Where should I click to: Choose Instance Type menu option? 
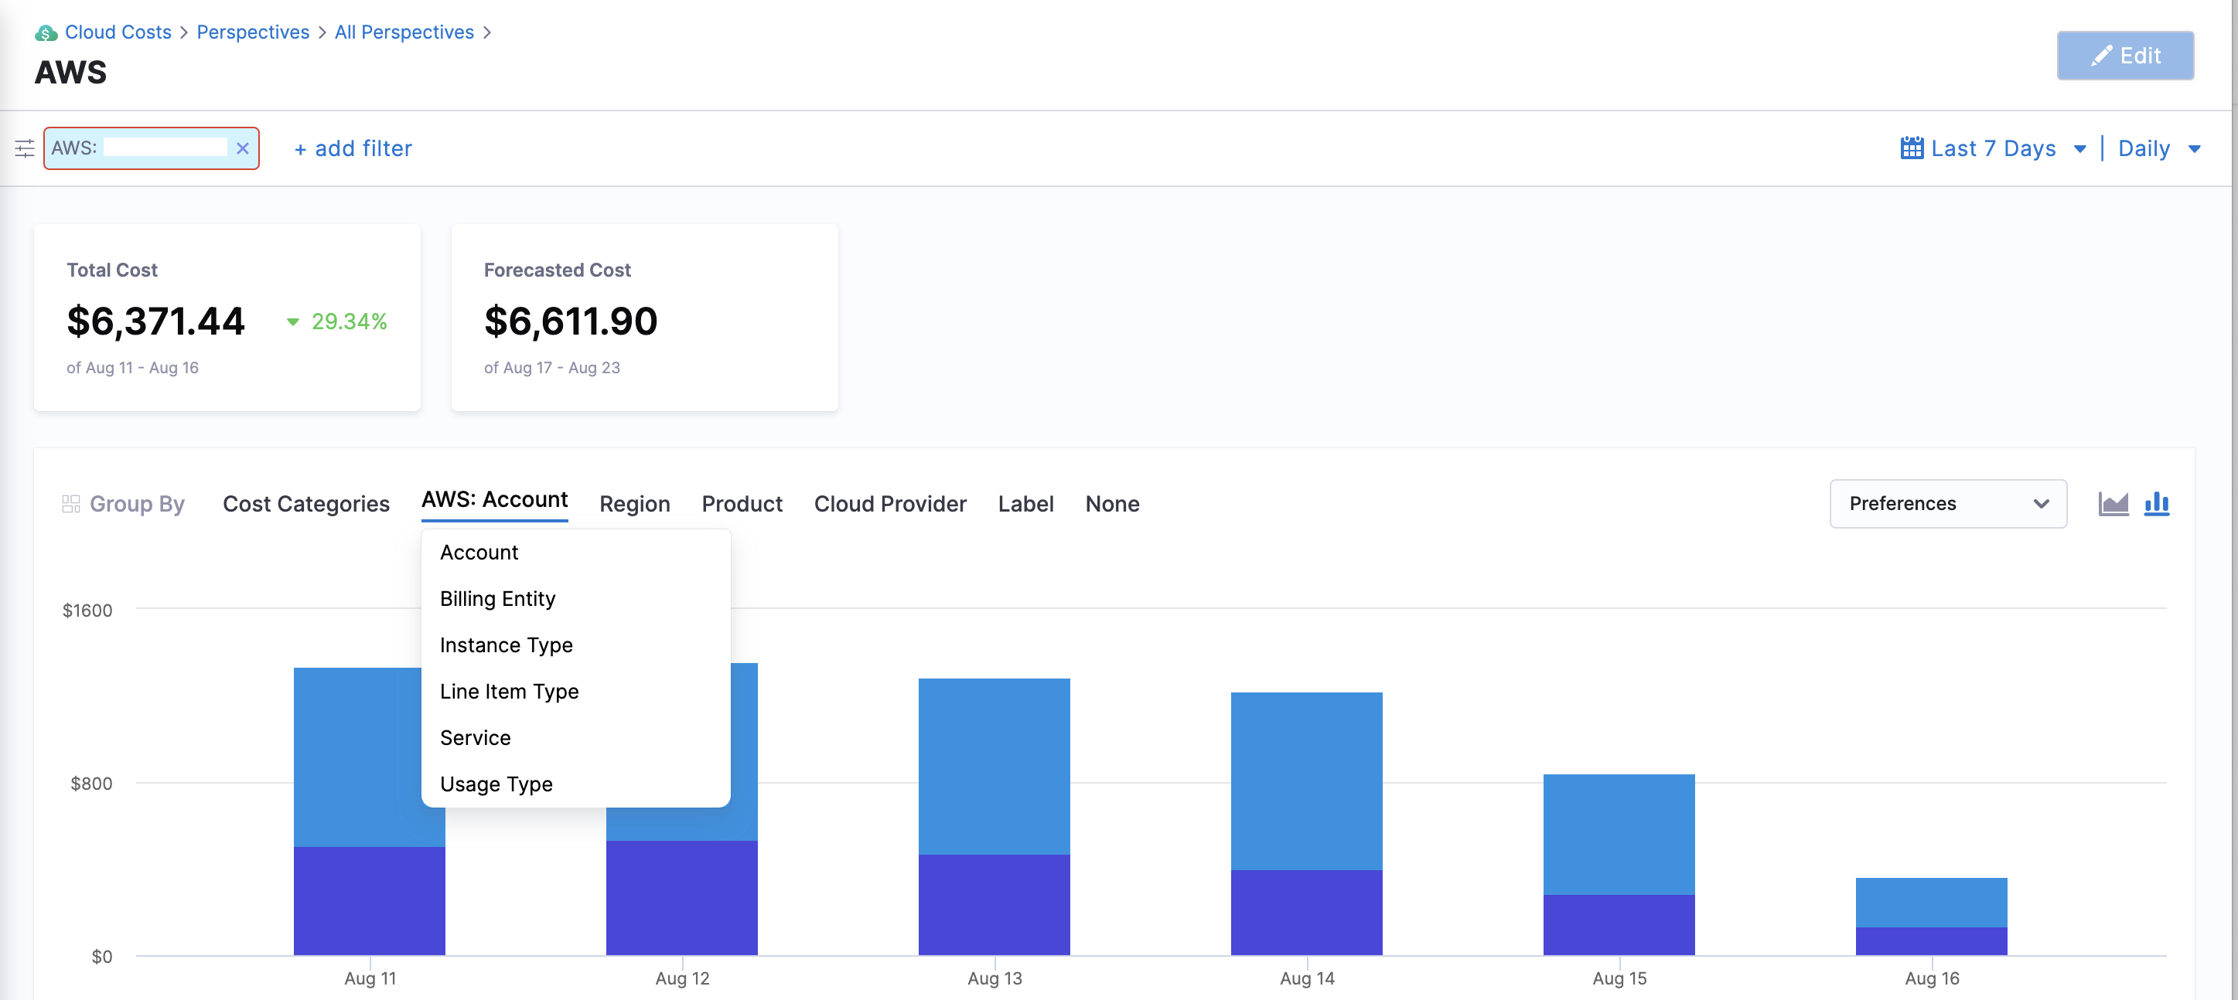(x=575, y=645)
